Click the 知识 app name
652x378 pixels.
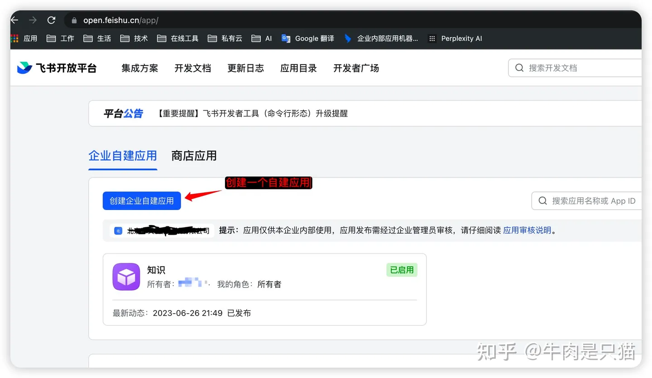pyautogui.click(x=156, y=270)
